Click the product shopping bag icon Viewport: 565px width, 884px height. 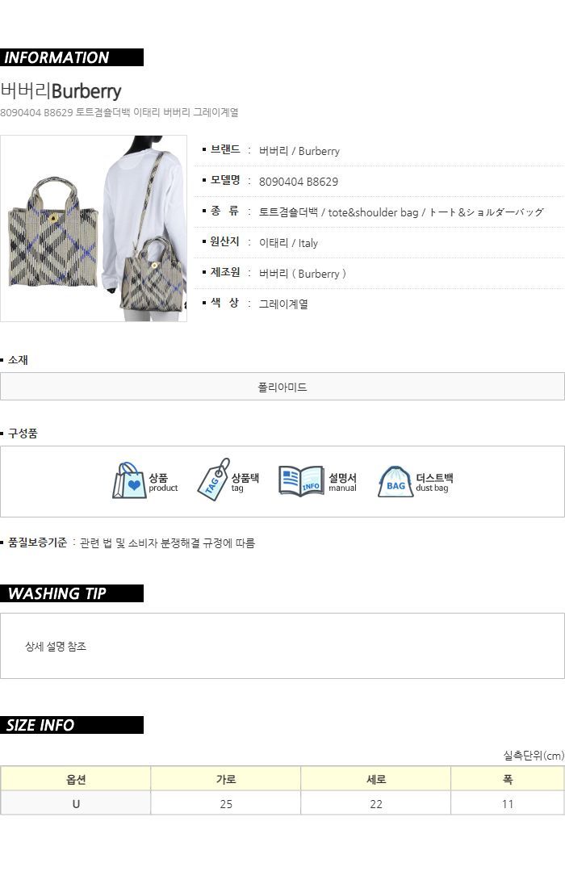[x=129, y=480]
